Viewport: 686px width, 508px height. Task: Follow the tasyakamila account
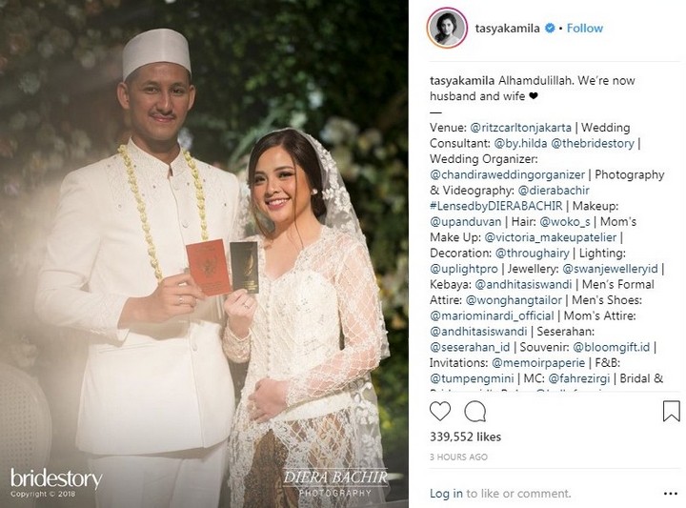(x=585, y=29)
